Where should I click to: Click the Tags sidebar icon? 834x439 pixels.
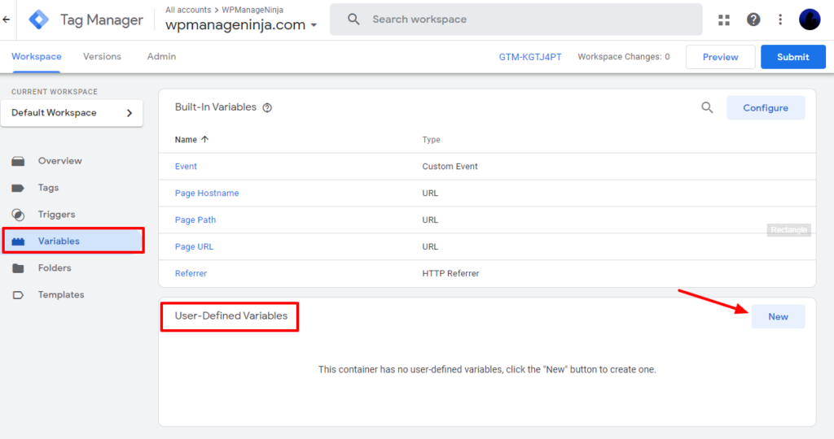tap(18, 188)
